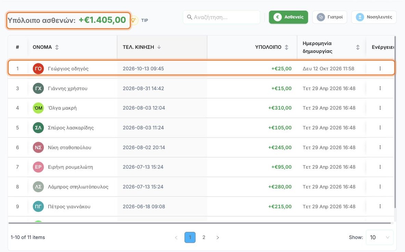Open actions menu for Ειρήνη ρουμελιώτη
The image size is (405, 252).
tap(380, 167)
